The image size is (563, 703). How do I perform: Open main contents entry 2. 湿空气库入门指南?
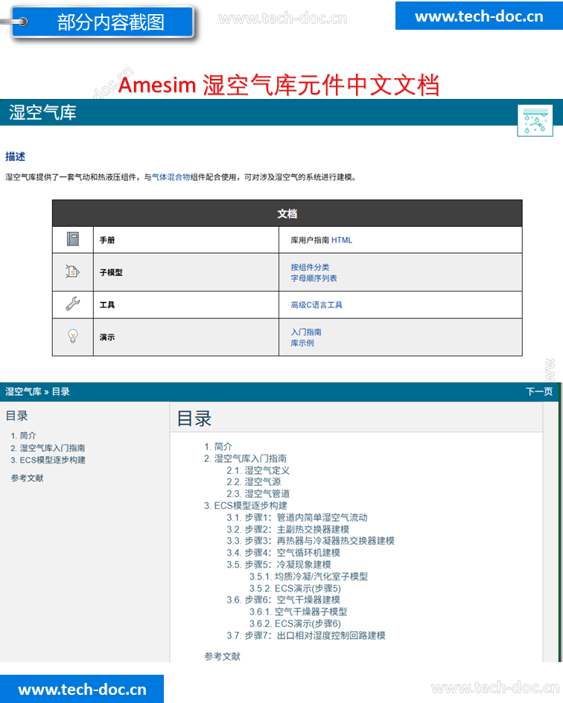245,459
